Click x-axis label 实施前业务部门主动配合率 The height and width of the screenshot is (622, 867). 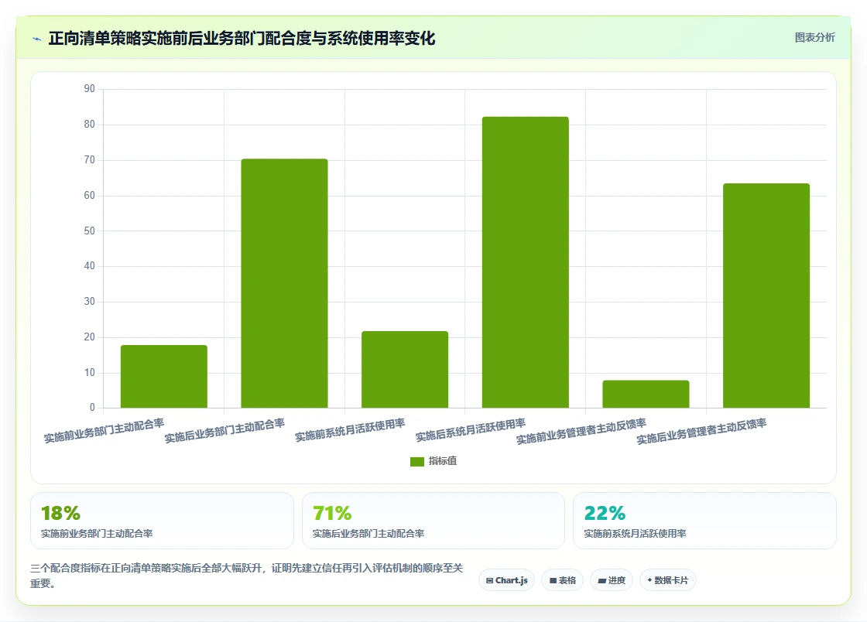(x=104, y=431)
